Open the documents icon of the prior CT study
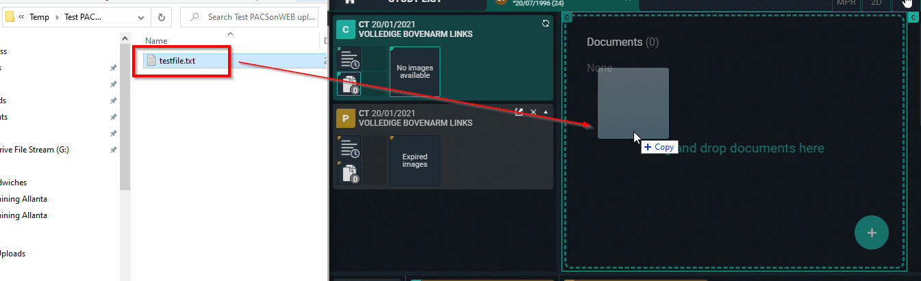 tap(349, 173)
